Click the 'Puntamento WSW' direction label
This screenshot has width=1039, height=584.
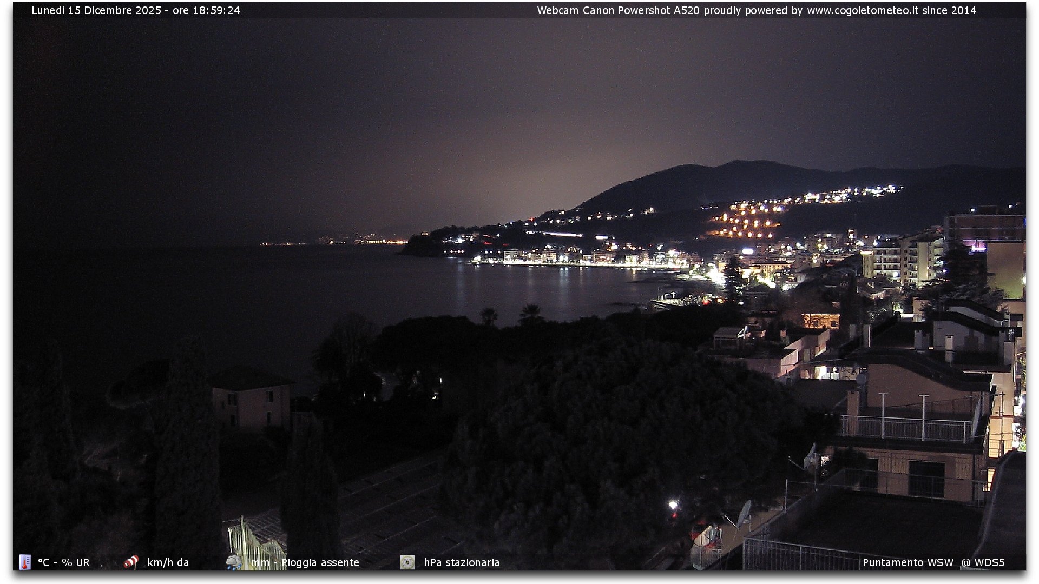[x=908, y=562]
